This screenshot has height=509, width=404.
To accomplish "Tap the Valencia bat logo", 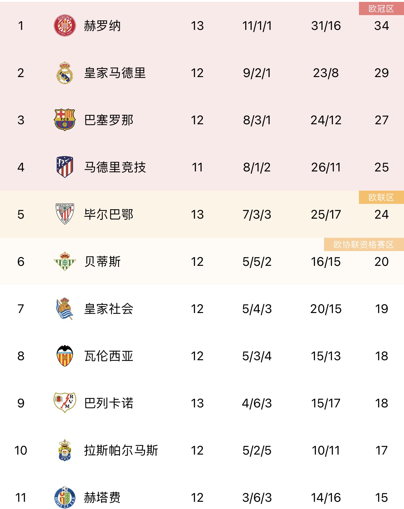I will [65, 356].
